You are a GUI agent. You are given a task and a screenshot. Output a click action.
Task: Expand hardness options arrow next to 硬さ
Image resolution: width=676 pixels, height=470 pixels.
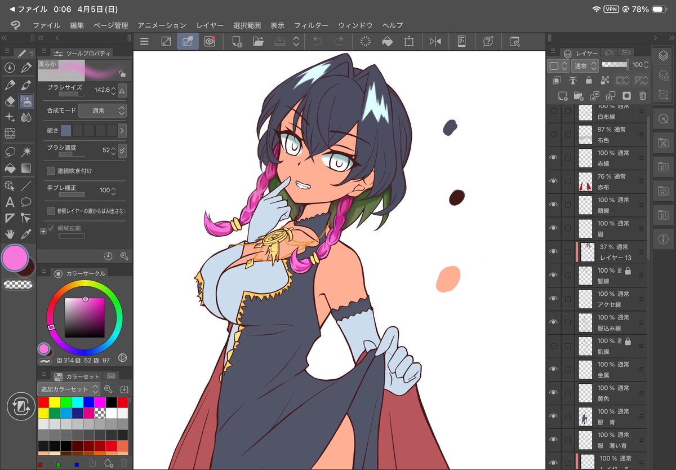(122, 131)
